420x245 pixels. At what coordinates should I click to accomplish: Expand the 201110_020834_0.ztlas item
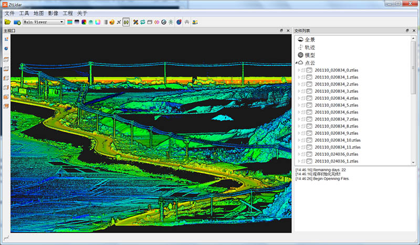coord(299,70)
